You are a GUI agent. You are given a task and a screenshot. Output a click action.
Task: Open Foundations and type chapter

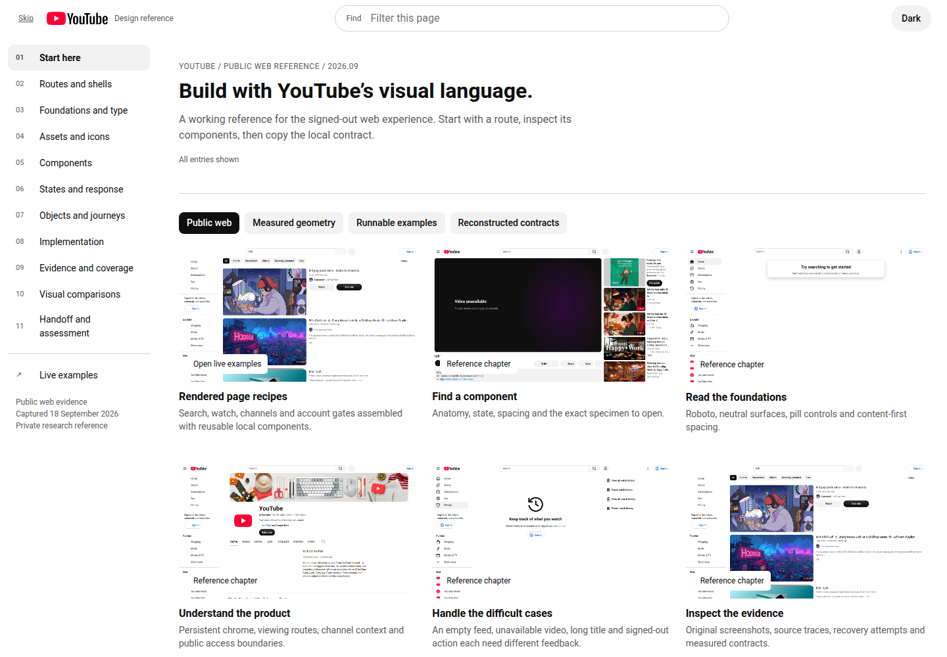(79, 110)
